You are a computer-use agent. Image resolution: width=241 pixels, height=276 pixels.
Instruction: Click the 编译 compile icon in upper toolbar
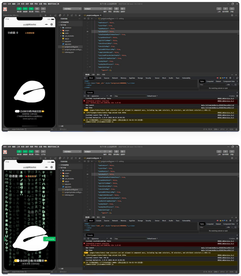[x=105, y=9]
